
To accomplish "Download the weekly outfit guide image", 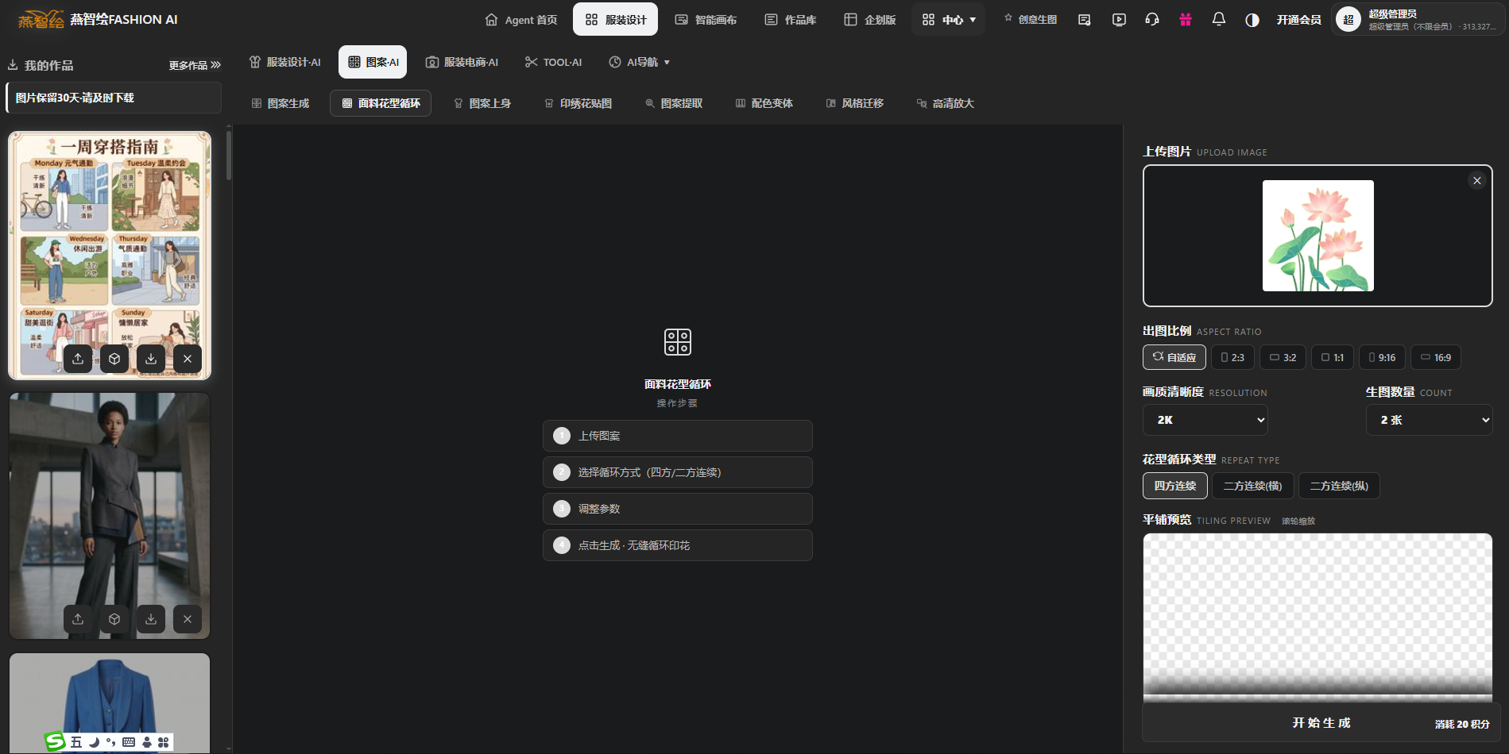I will (x=151, y=359).
